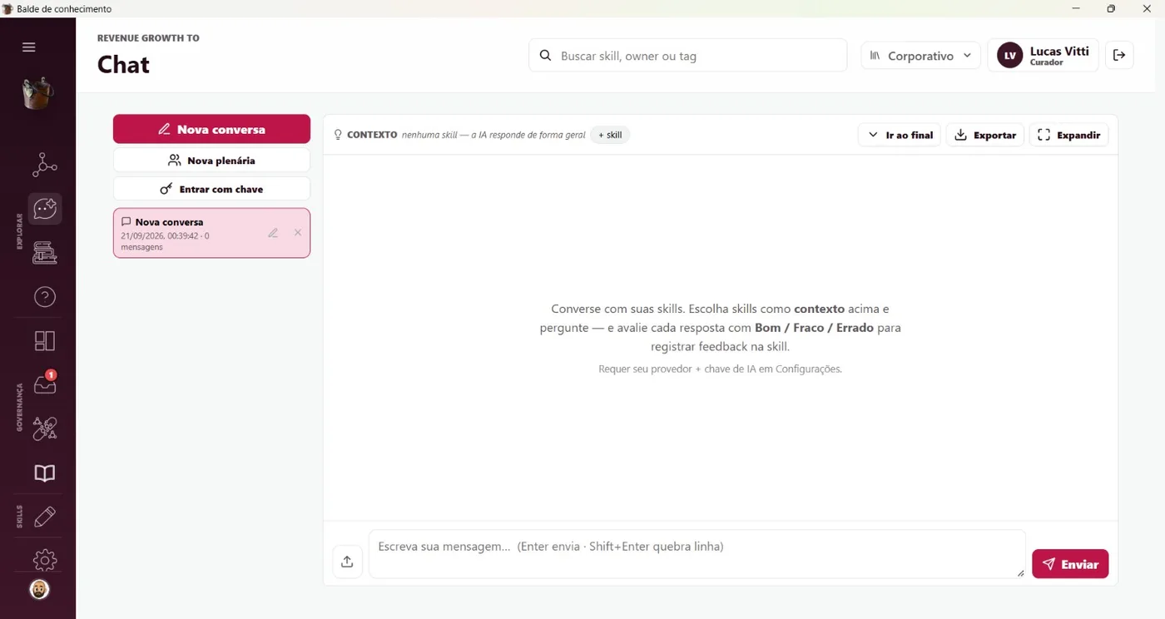Open the knowledge graph view icon
This screenshot has height=619, width=1165.
click(45, 165)
